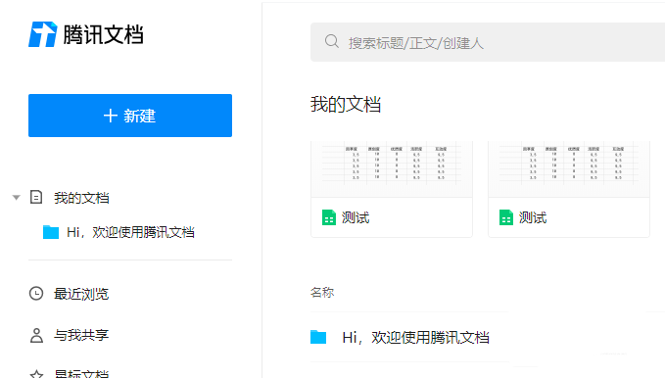This screenshot has height=378, width=665.
Task: Click the clock icon for 最近浏览
Action: (36, 294)
